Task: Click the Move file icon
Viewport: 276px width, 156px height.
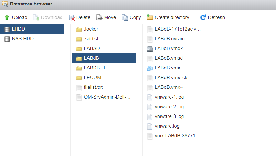Action: point(99,17)
